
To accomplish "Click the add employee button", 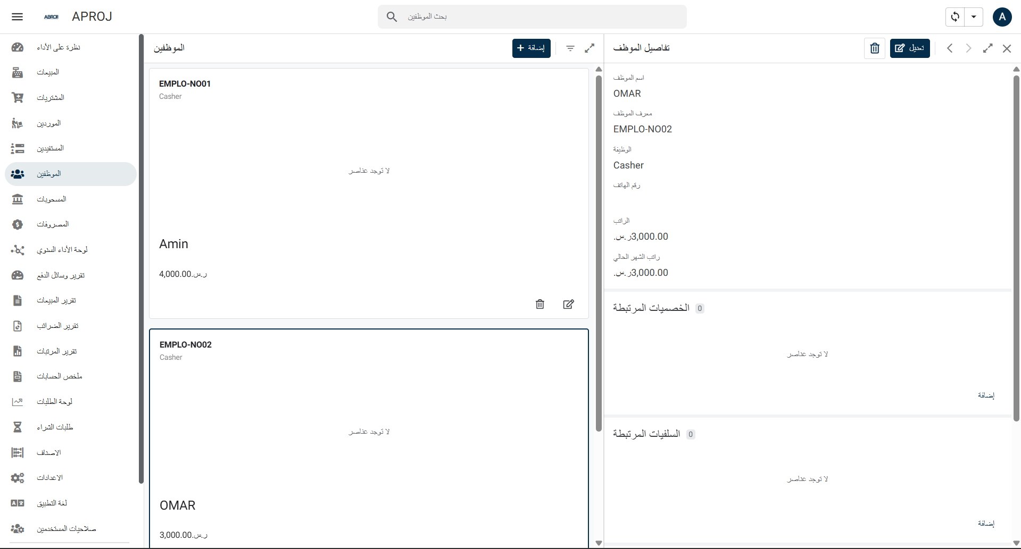I will coord(531,48).
